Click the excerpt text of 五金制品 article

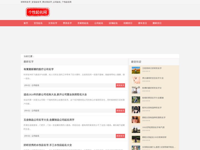click(74, 127)
